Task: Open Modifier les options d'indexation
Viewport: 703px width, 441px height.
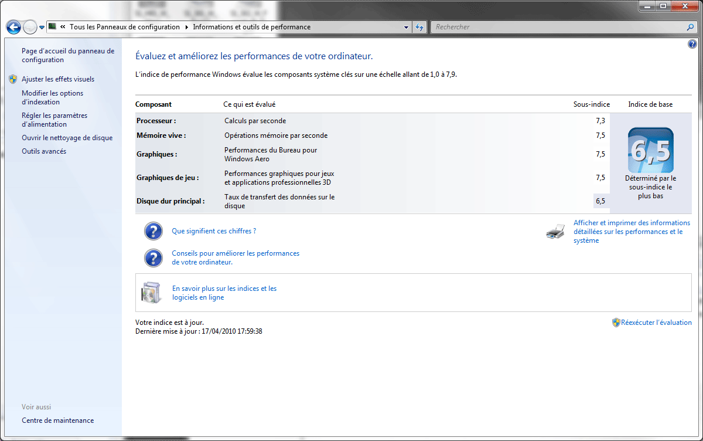Action: pyautogui.click(x=53, y=97)
